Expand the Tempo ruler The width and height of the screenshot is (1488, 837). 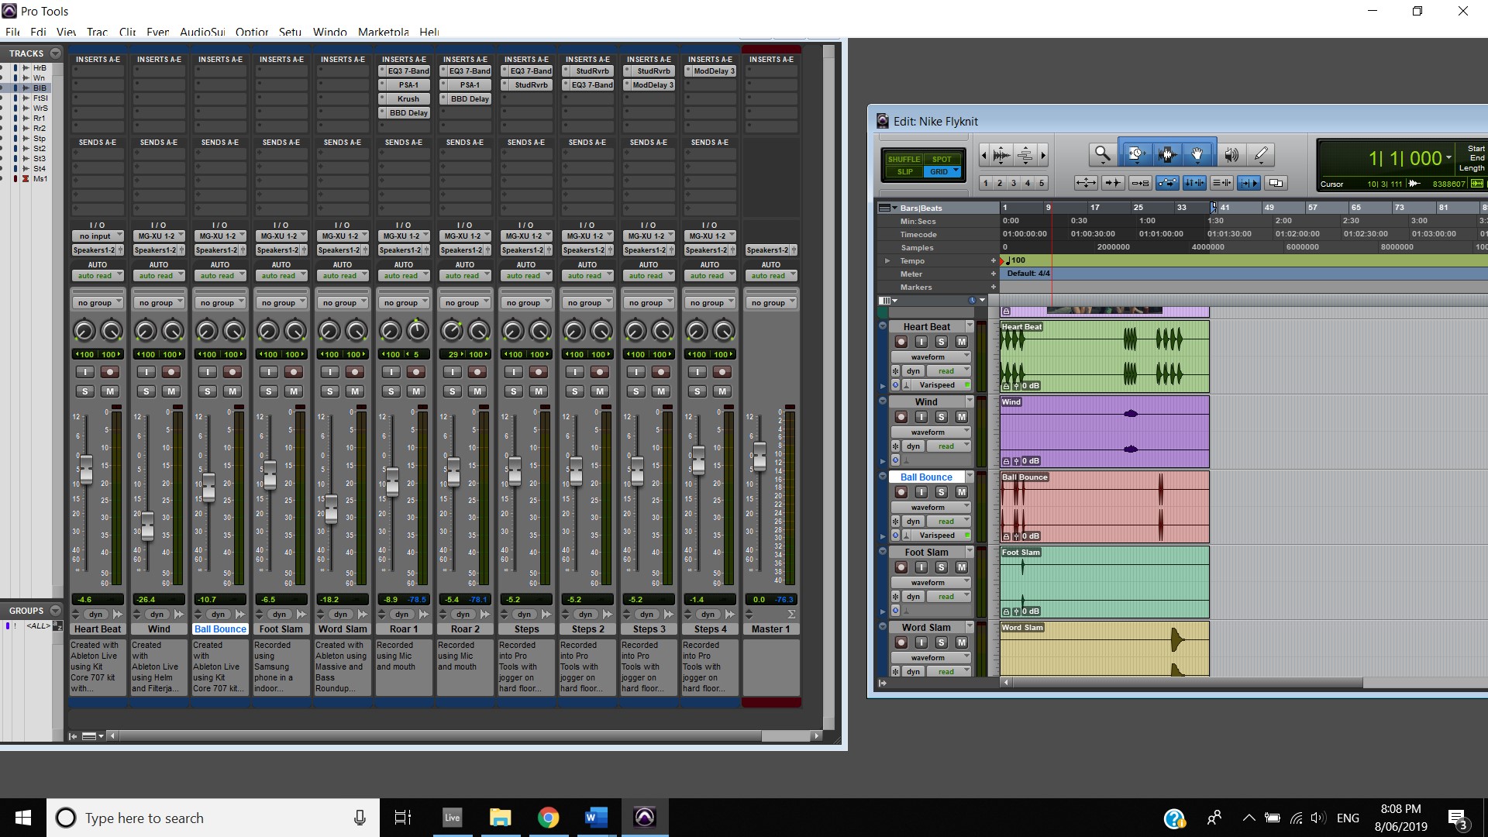[887, 260]
